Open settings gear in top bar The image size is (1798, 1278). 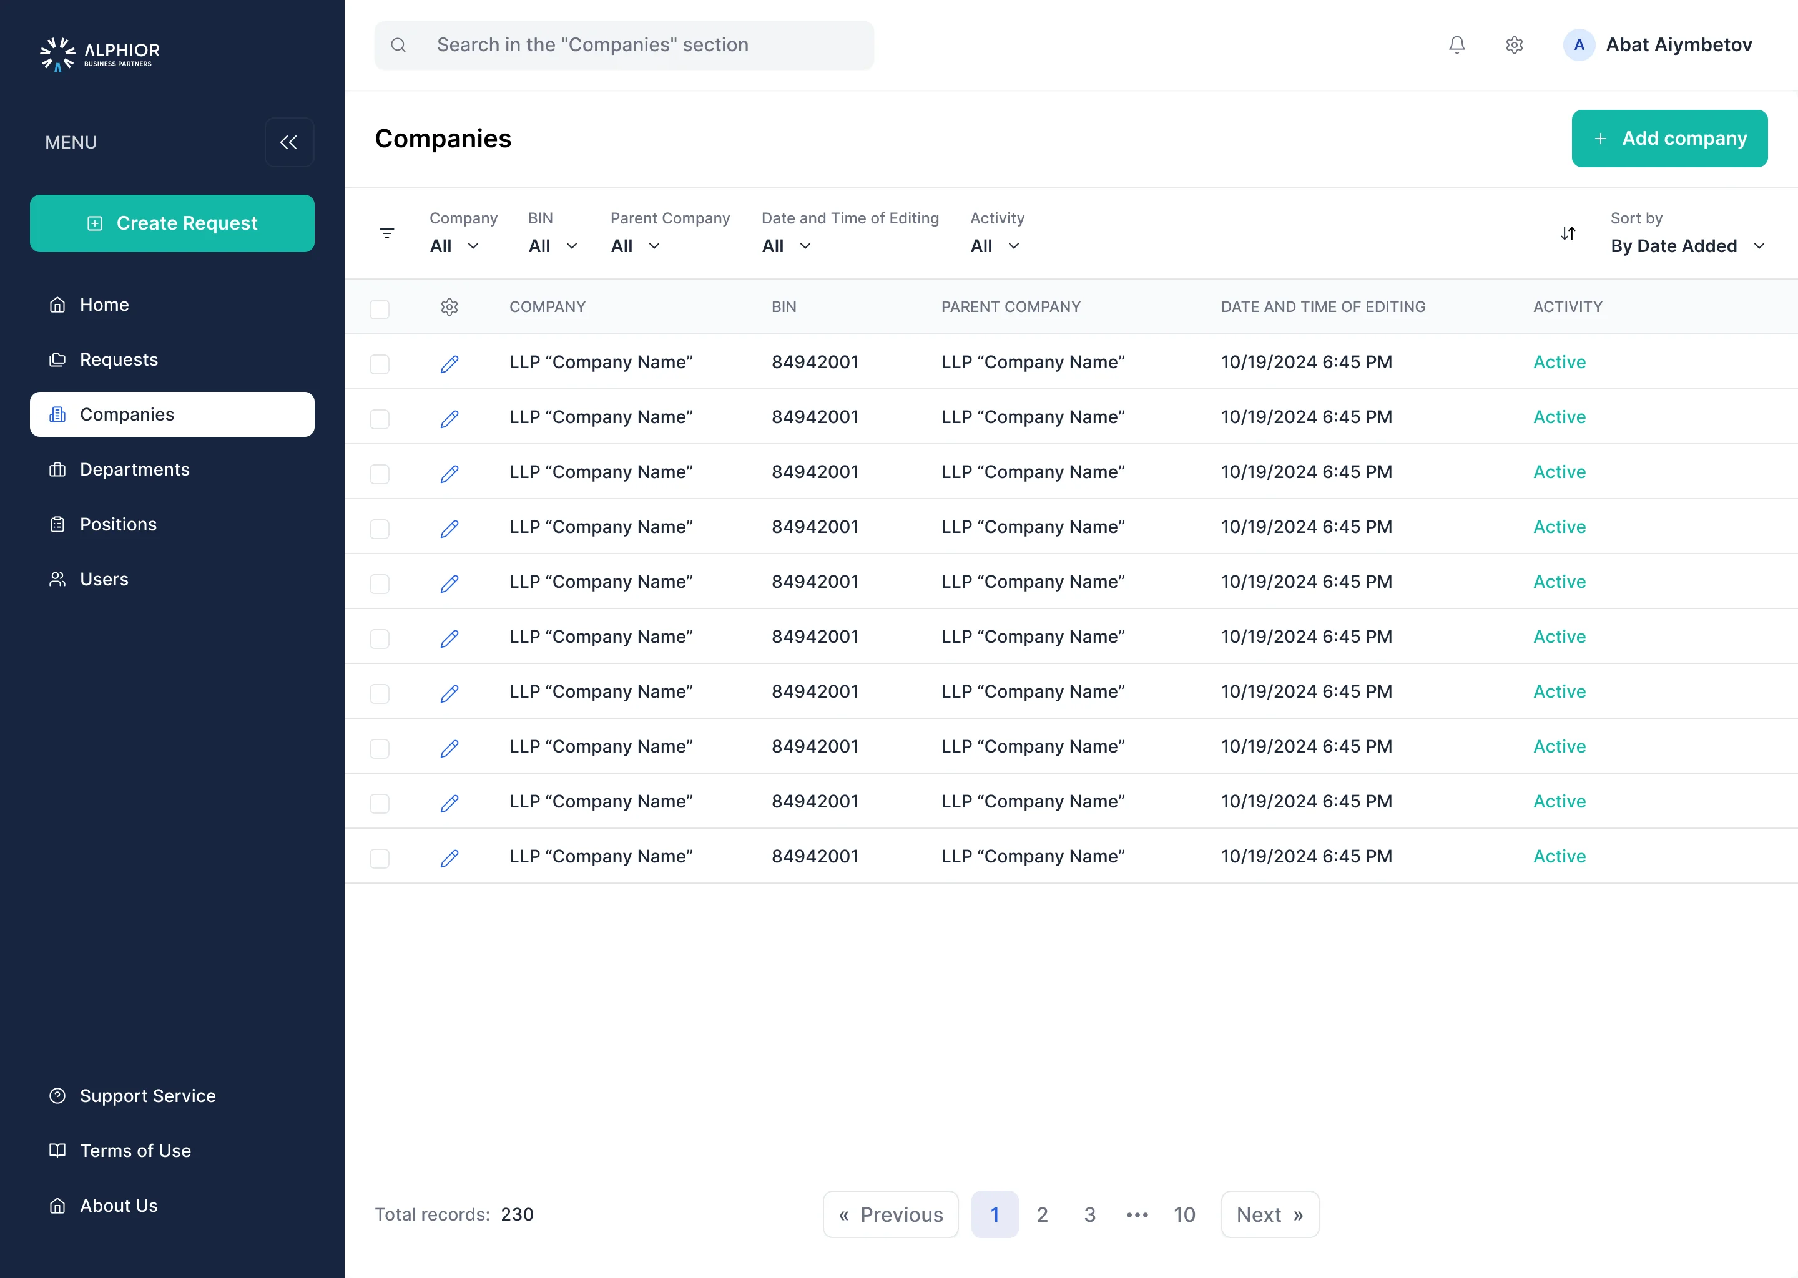tap(1514, 45)
